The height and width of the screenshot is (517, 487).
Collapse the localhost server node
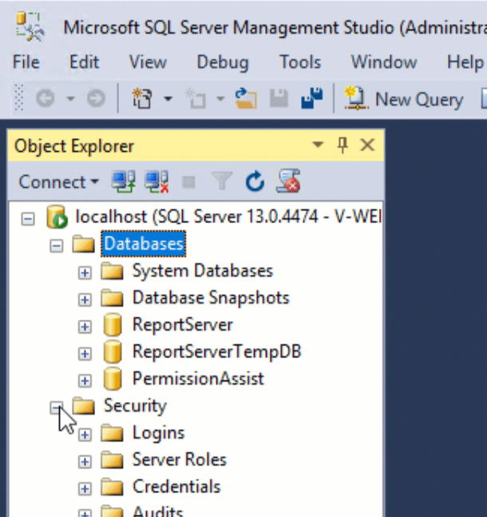tap(28, 219)
